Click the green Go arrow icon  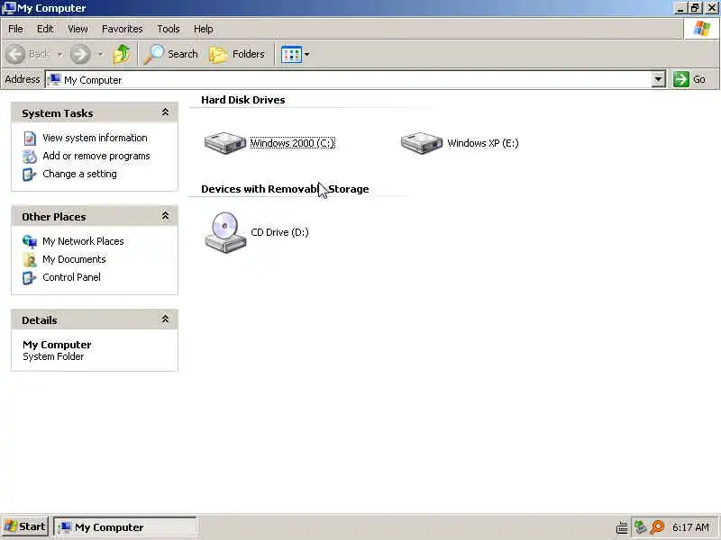681,79
